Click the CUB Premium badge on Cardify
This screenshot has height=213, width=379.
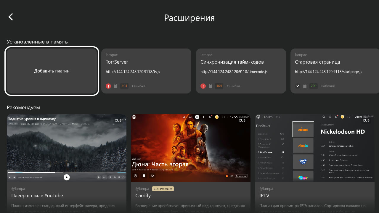[x=163, y=189]
